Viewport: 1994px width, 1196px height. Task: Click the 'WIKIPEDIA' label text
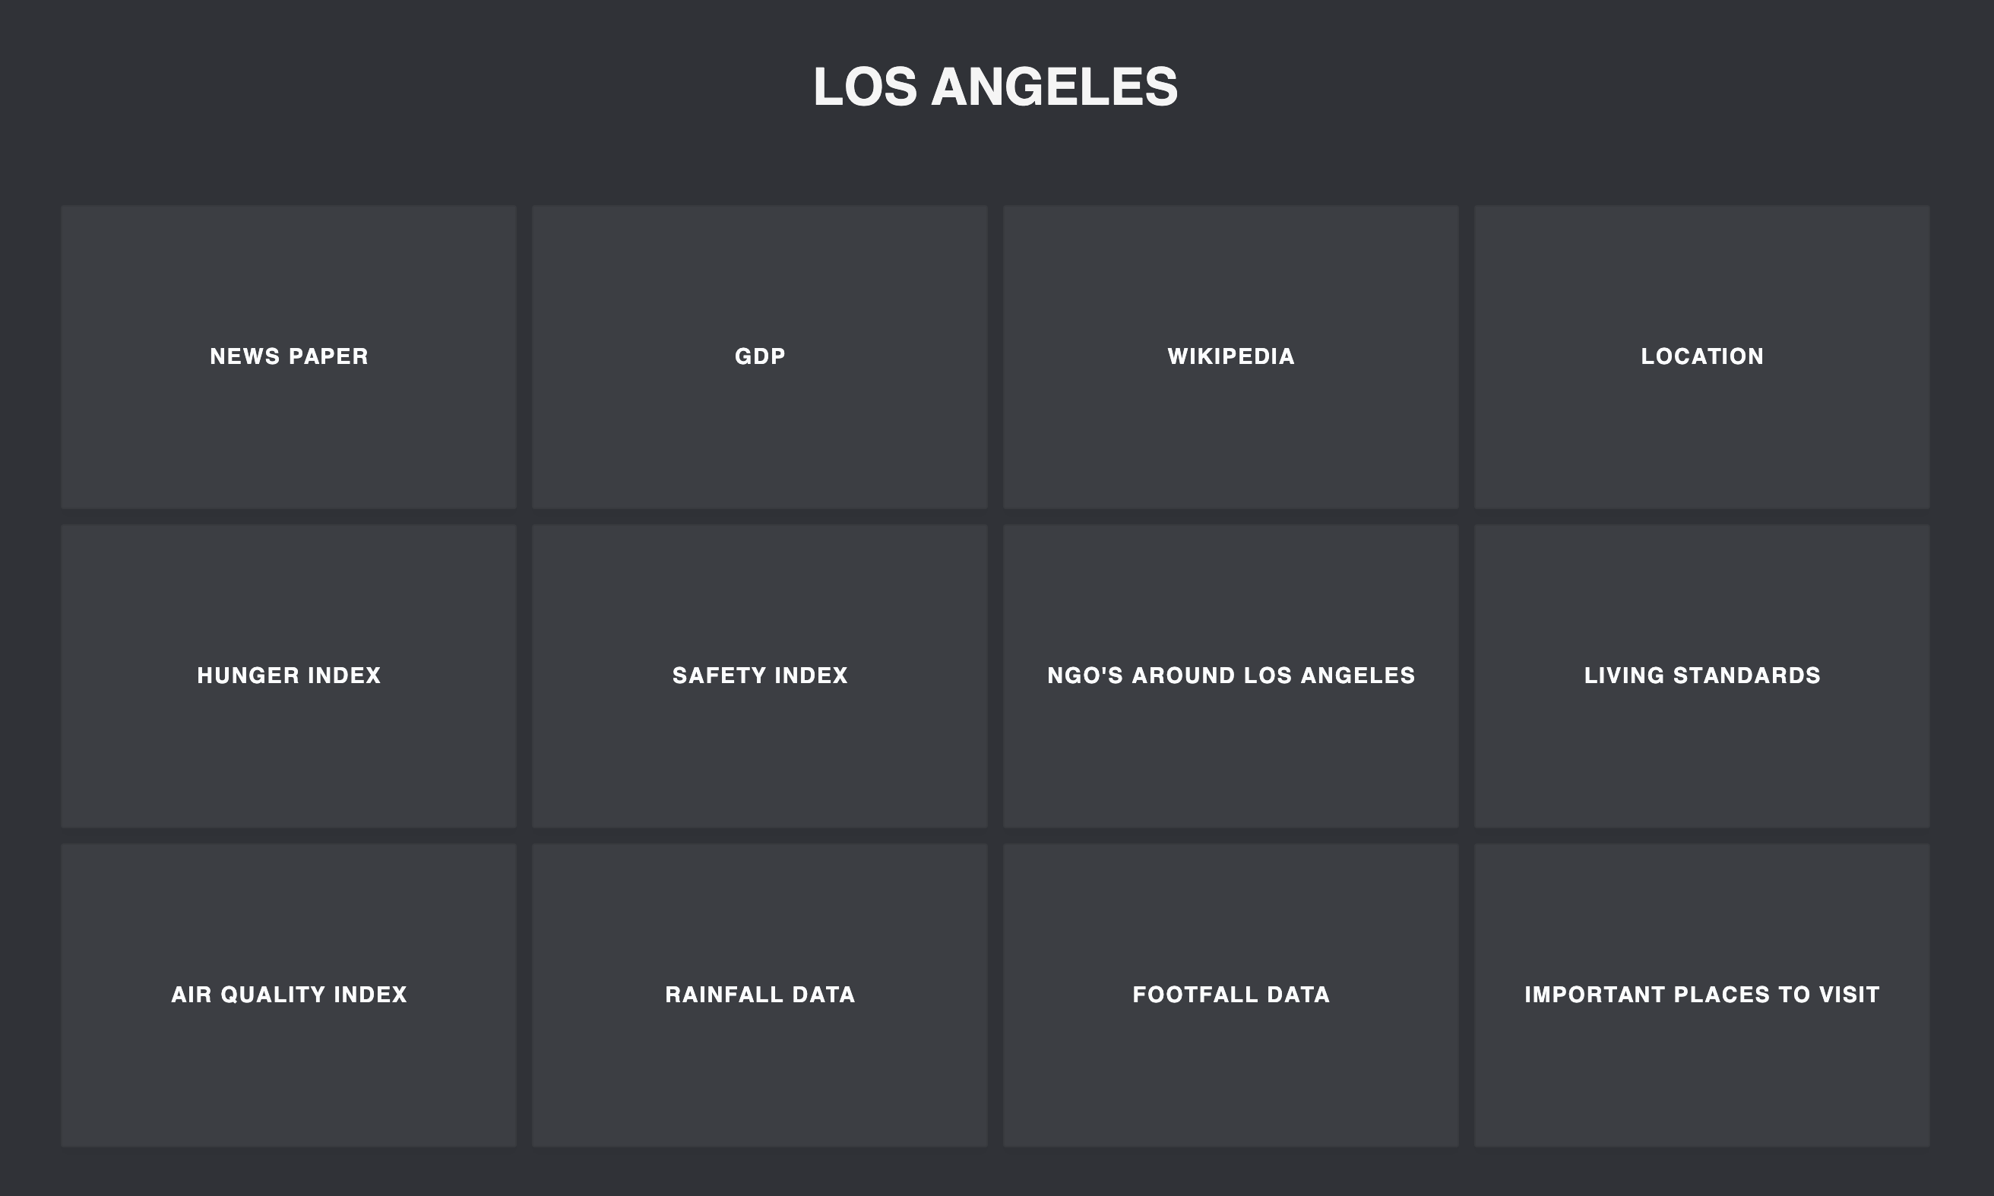[1231, 356]
